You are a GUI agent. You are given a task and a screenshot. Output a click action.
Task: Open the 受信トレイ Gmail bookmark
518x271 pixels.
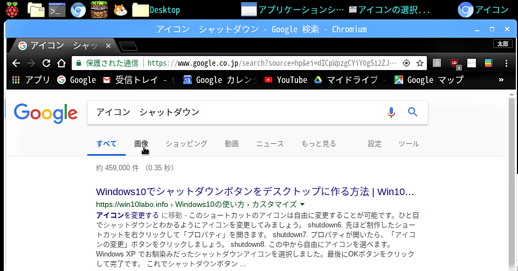pos(139,80)
